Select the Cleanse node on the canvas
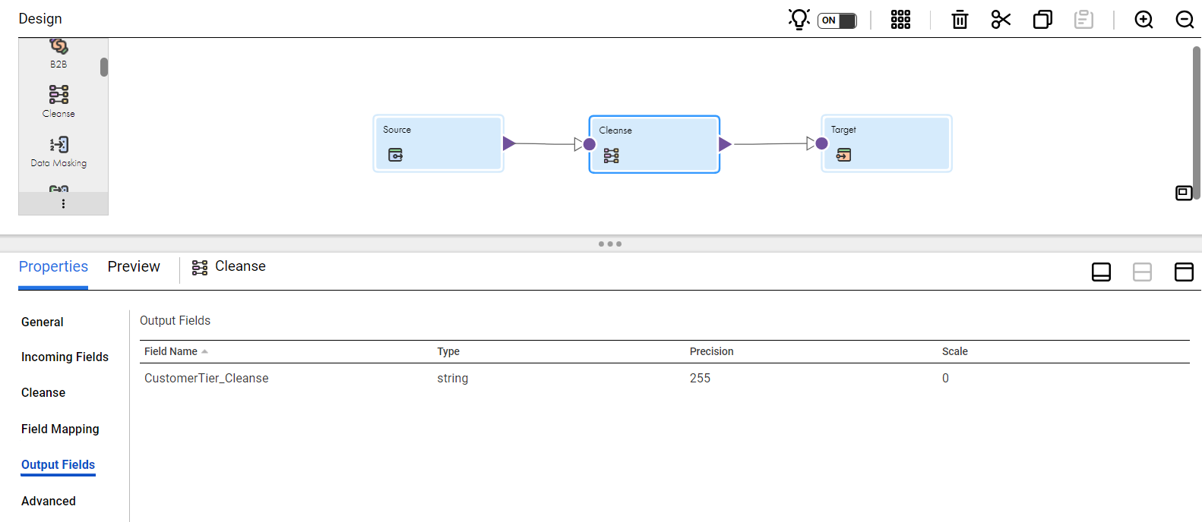1202x522 pixels. pos(654,144)
